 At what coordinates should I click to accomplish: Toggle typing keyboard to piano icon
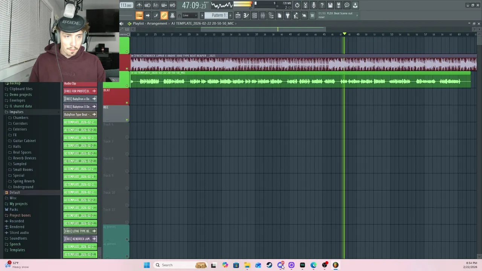(139, 15)
